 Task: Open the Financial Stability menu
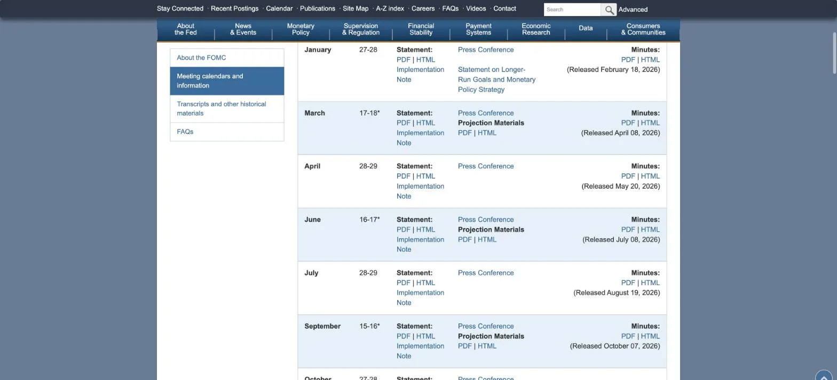[421, 29]
